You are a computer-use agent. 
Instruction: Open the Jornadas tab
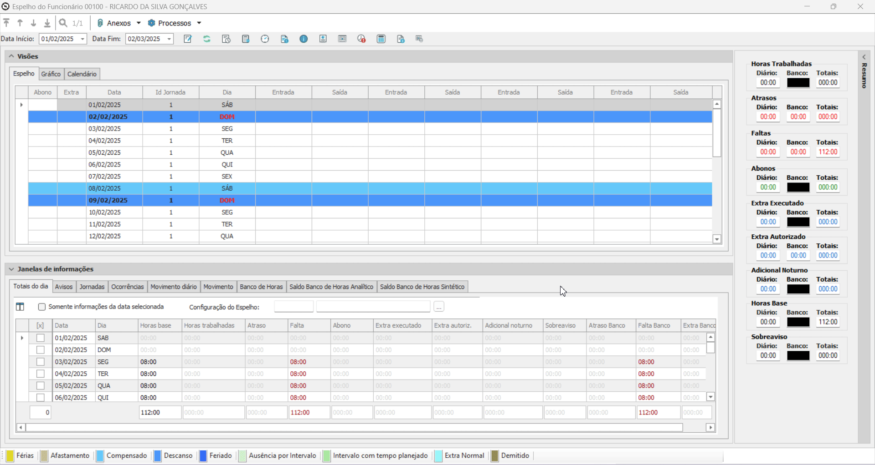point(92,287)
